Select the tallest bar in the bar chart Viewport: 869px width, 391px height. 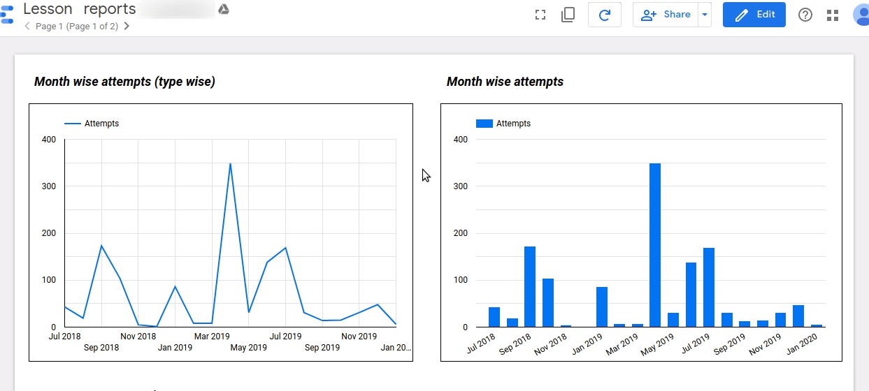click(655, 244)
